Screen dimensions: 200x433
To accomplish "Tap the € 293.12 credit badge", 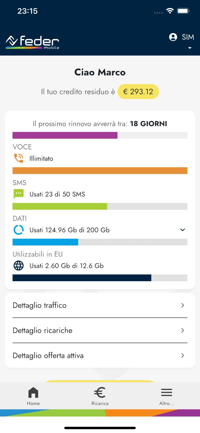I will (x=138, y=91).
